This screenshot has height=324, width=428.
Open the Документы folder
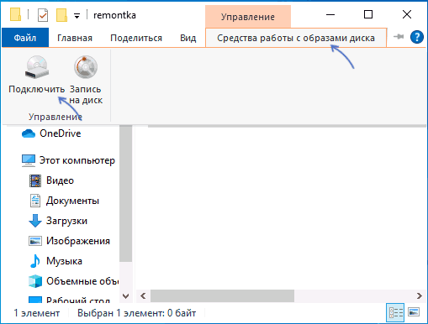(x=72, y=201)
